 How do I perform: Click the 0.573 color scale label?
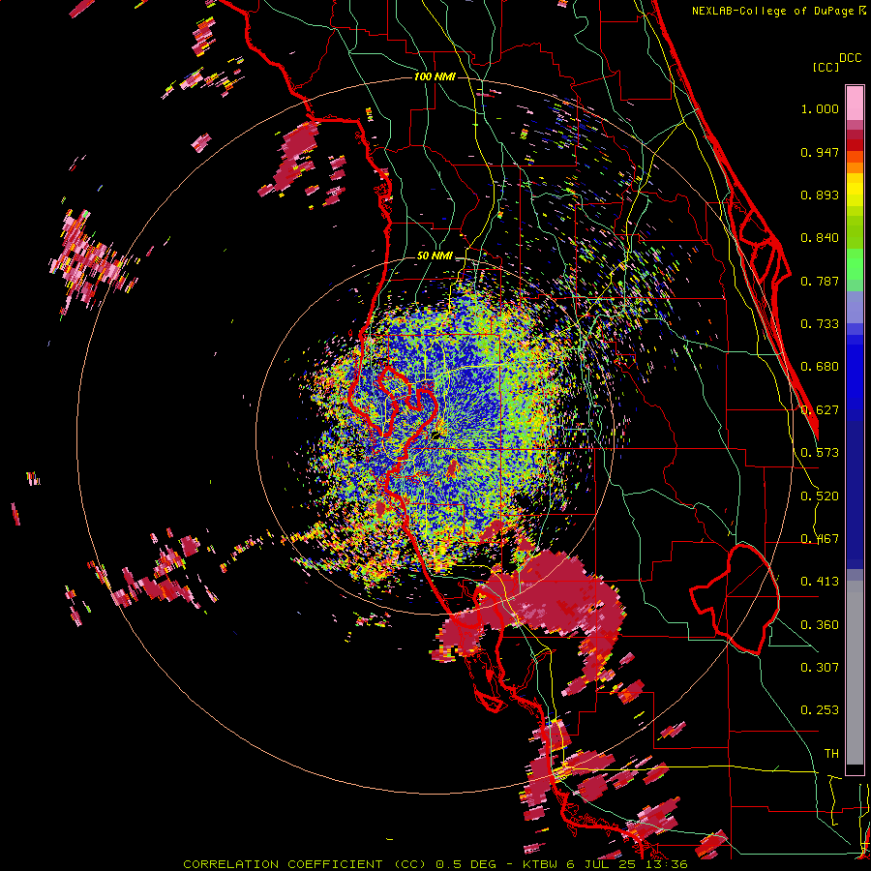click(x=820, y=453)
